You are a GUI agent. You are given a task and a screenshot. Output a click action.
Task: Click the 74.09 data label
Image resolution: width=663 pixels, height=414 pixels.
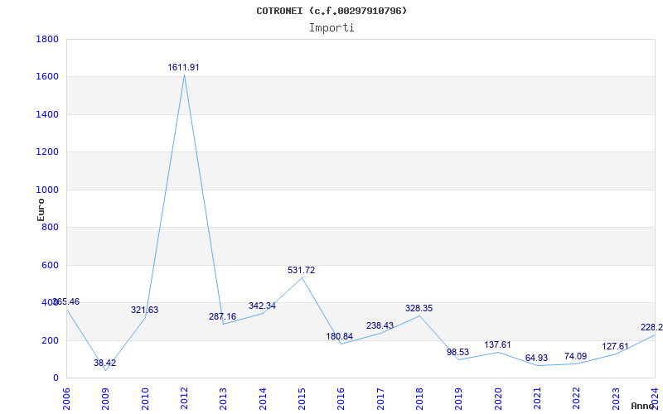point(575,357)
